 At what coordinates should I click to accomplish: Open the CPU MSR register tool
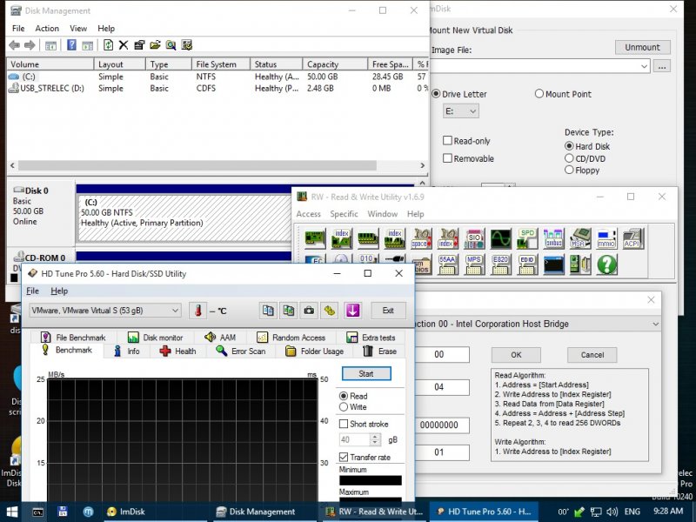(x=580, y=238)
